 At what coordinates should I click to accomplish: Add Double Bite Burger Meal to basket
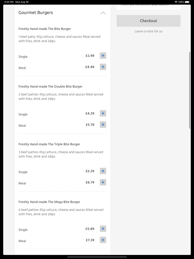pos(103,125)
